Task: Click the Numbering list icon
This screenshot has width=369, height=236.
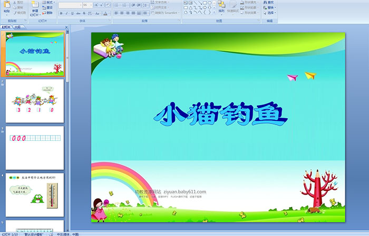Action: 125,5
